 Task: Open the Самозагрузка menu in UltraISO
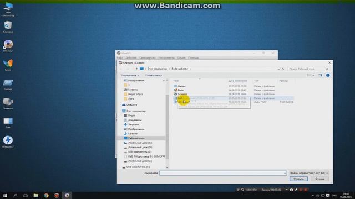[148, 58]
